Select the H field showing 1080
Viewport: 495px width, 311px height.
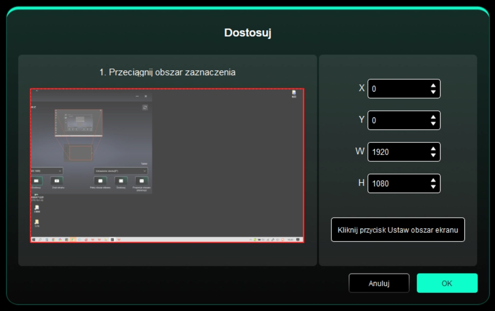coord(397,184)
